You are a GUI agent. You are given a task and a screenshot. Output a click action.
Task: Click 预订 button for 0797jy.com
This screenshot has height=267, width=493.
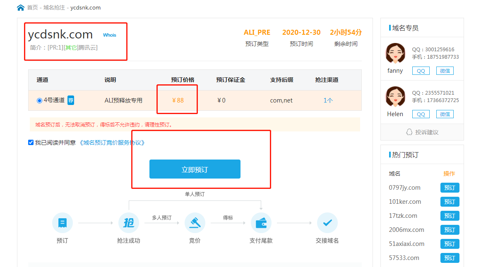point(450,188)
